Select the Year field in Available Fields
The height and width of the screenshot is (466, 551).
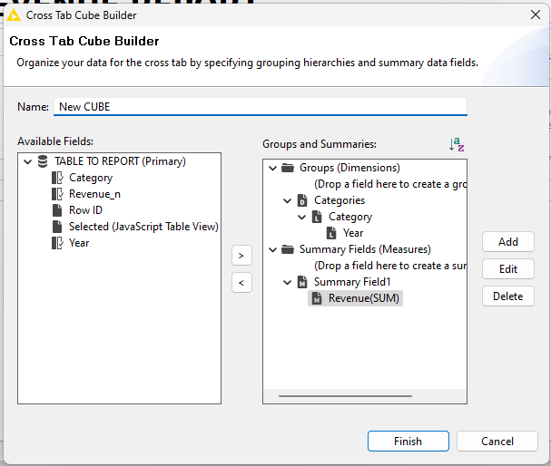point(79,243)
